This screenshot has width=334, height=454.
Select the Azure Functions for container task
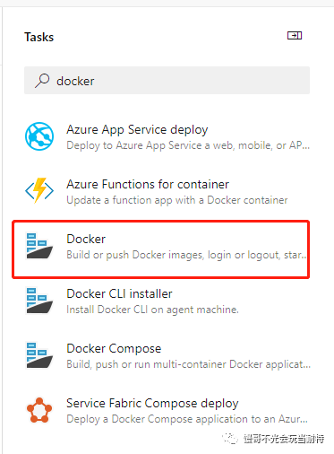[167, 191]
